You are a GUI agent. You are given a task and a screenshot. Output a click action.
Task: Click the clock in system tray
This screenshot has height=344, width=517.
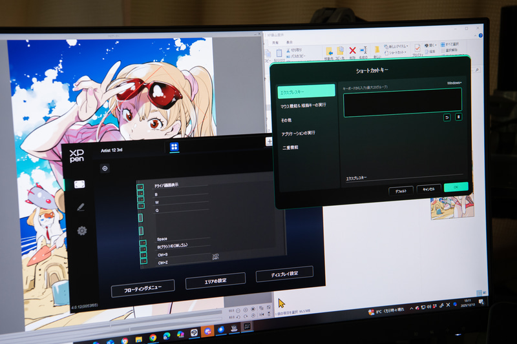coord(468,303)
